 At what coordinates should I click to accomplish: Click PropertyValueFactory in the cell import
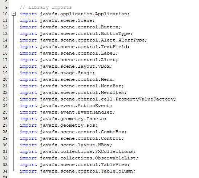point(145,99)
